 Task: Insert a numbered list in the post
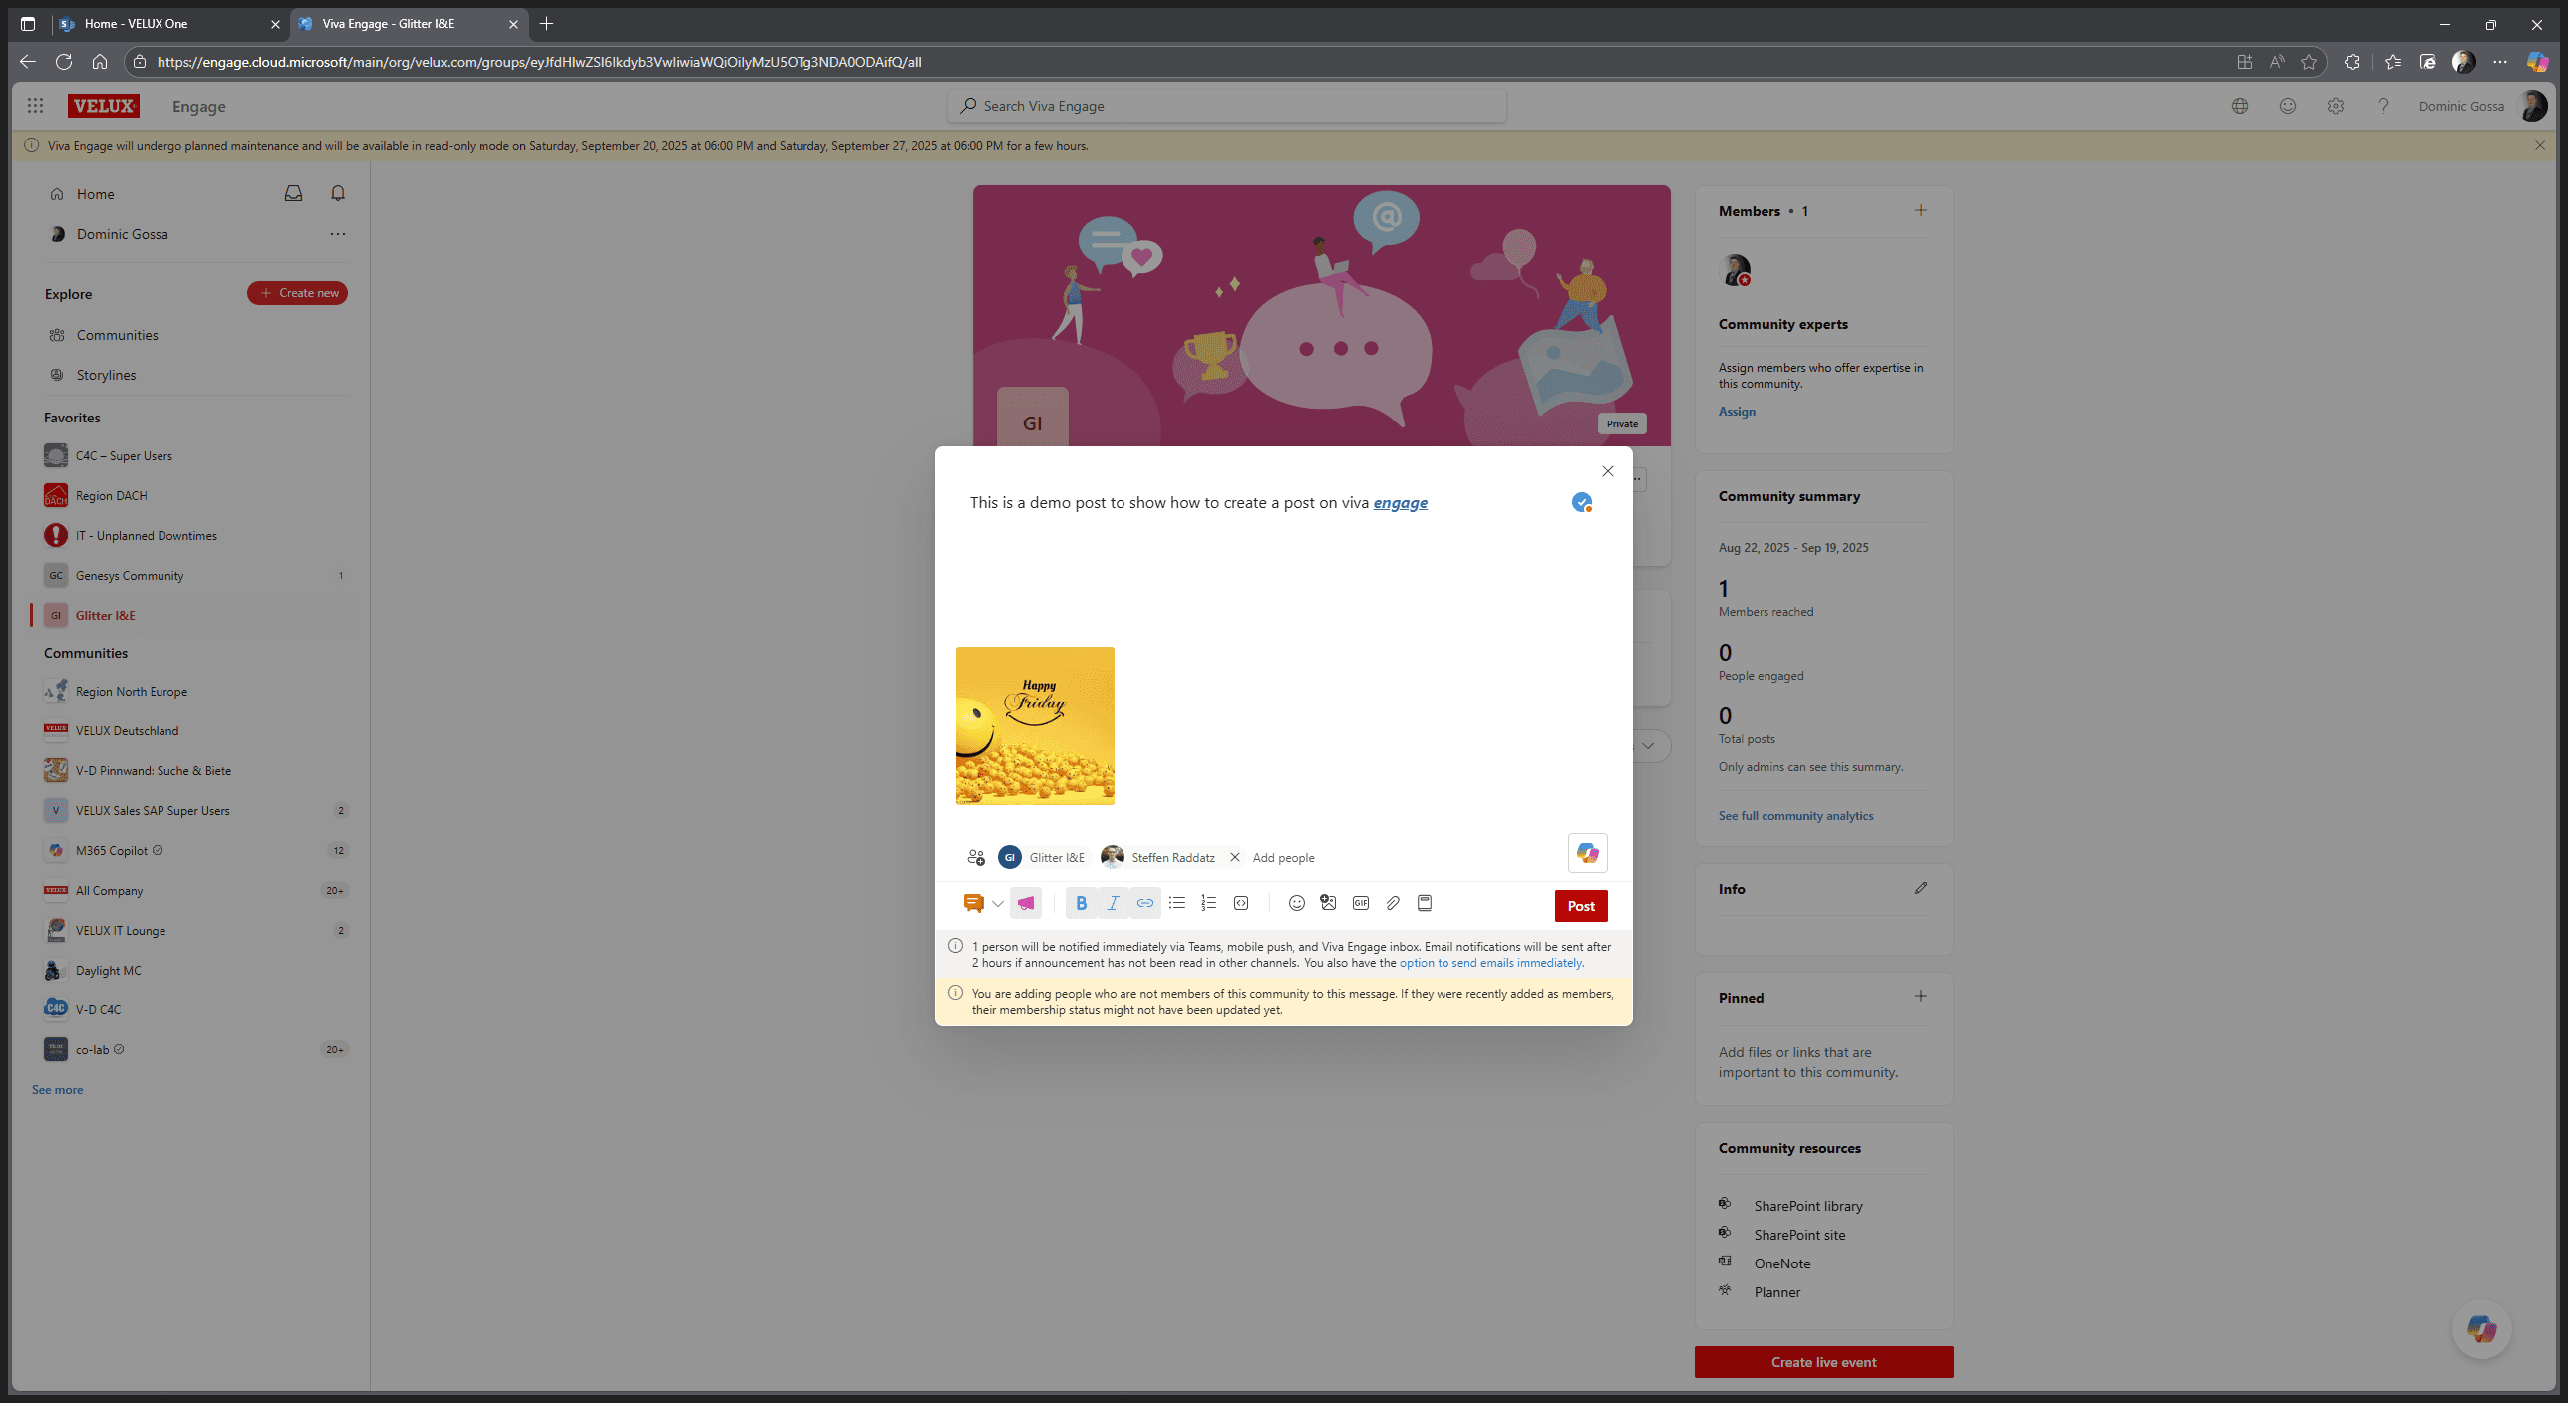click(x=1209, y=903)
